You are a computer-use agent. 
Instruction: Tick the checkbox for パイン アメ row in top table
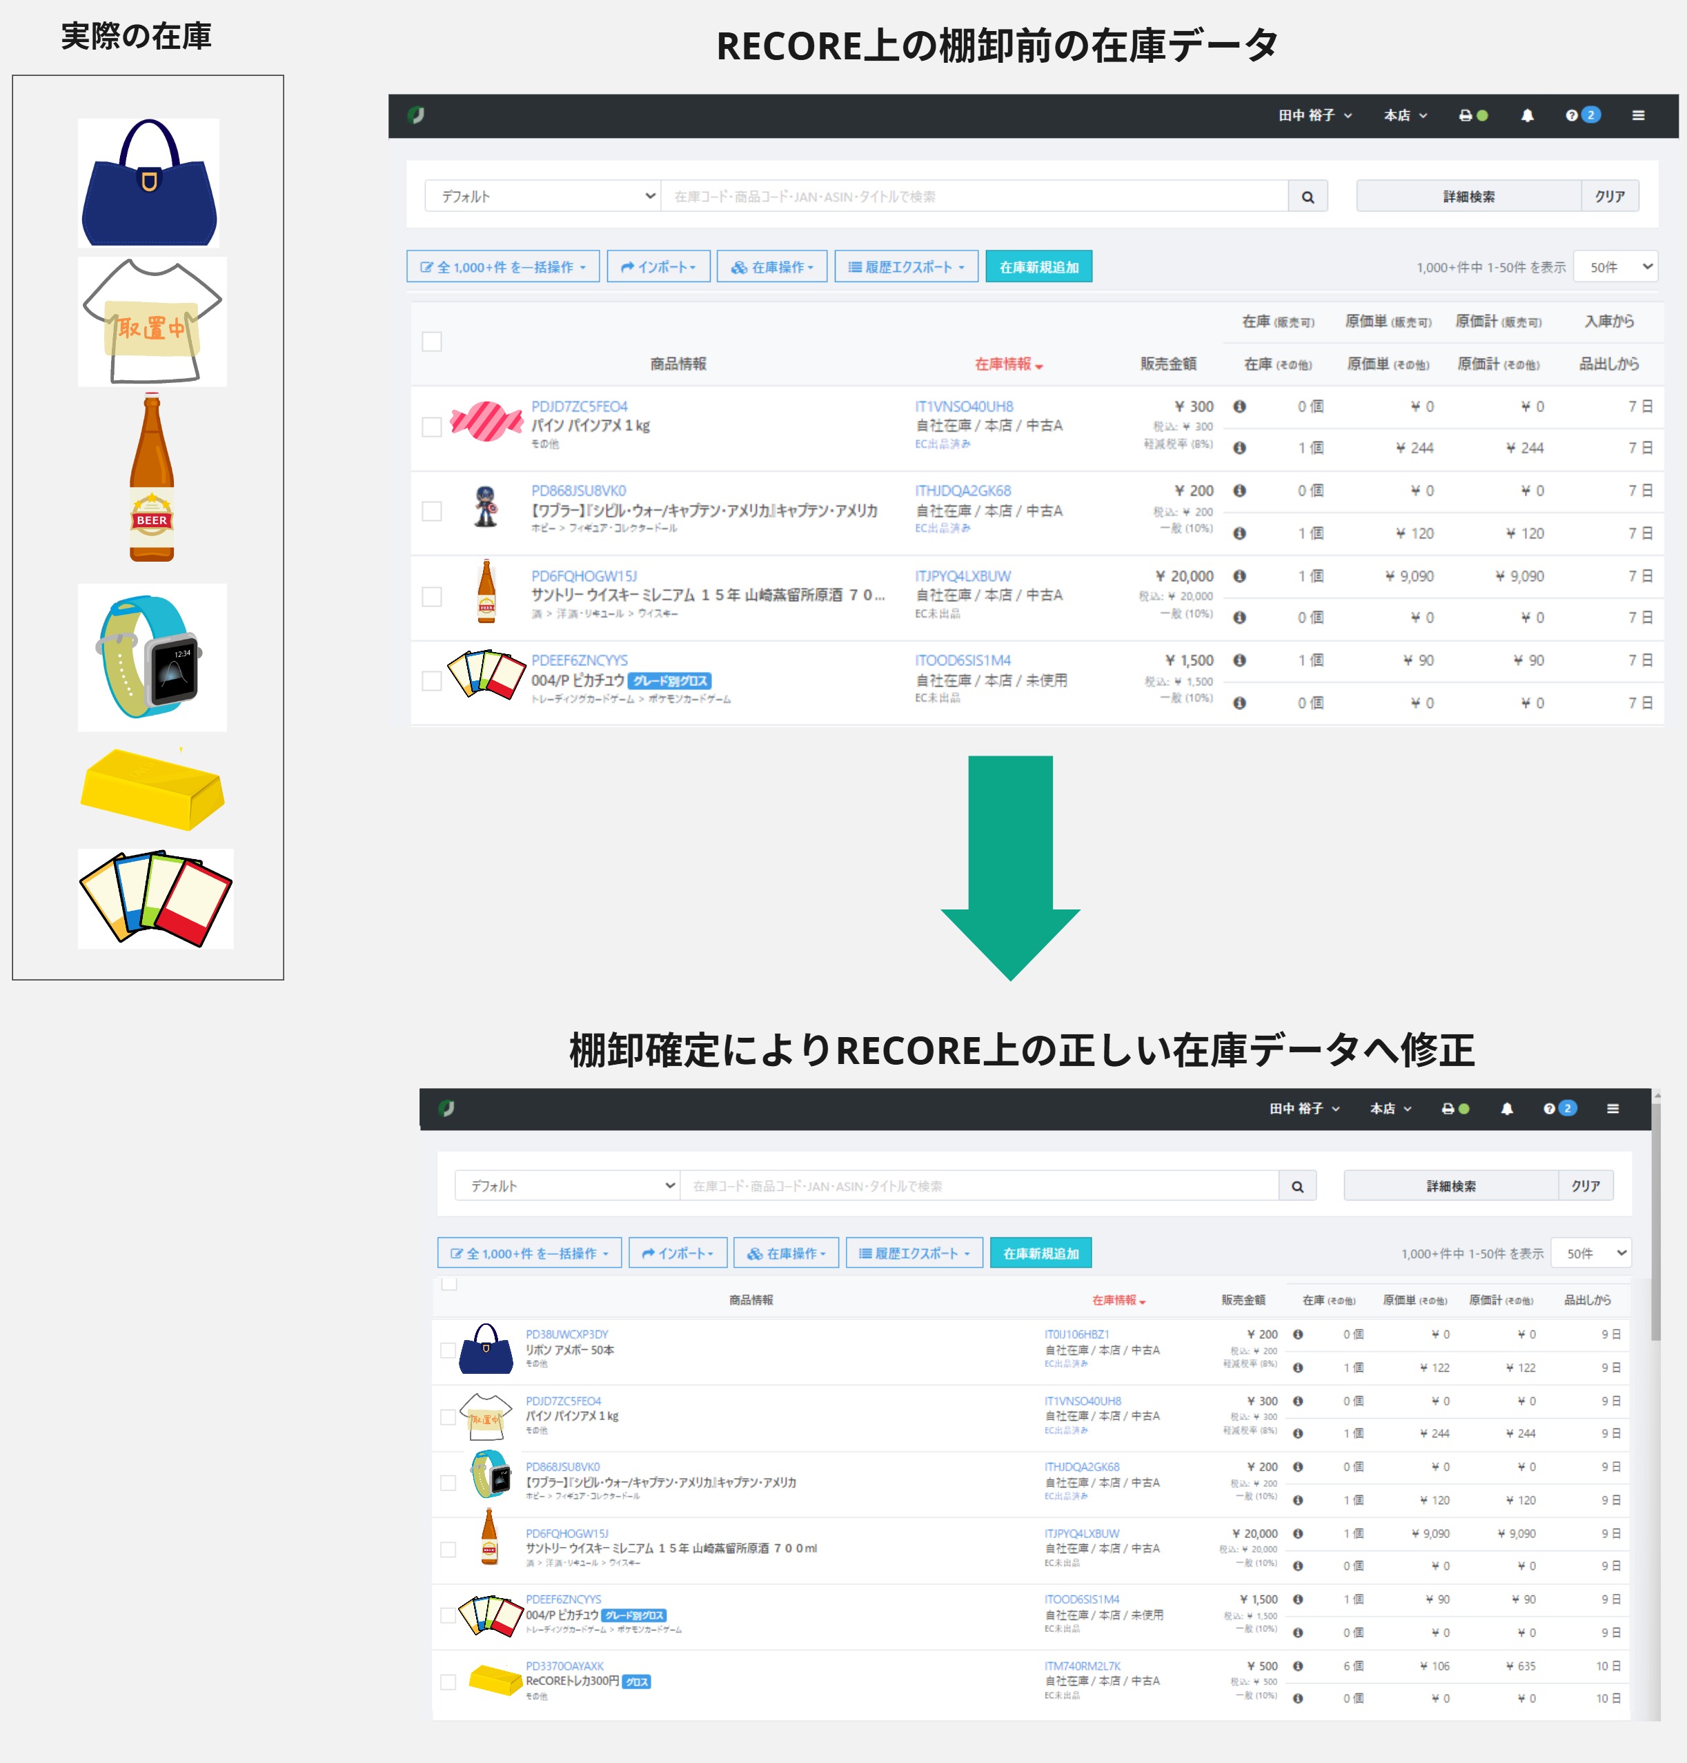432,426
